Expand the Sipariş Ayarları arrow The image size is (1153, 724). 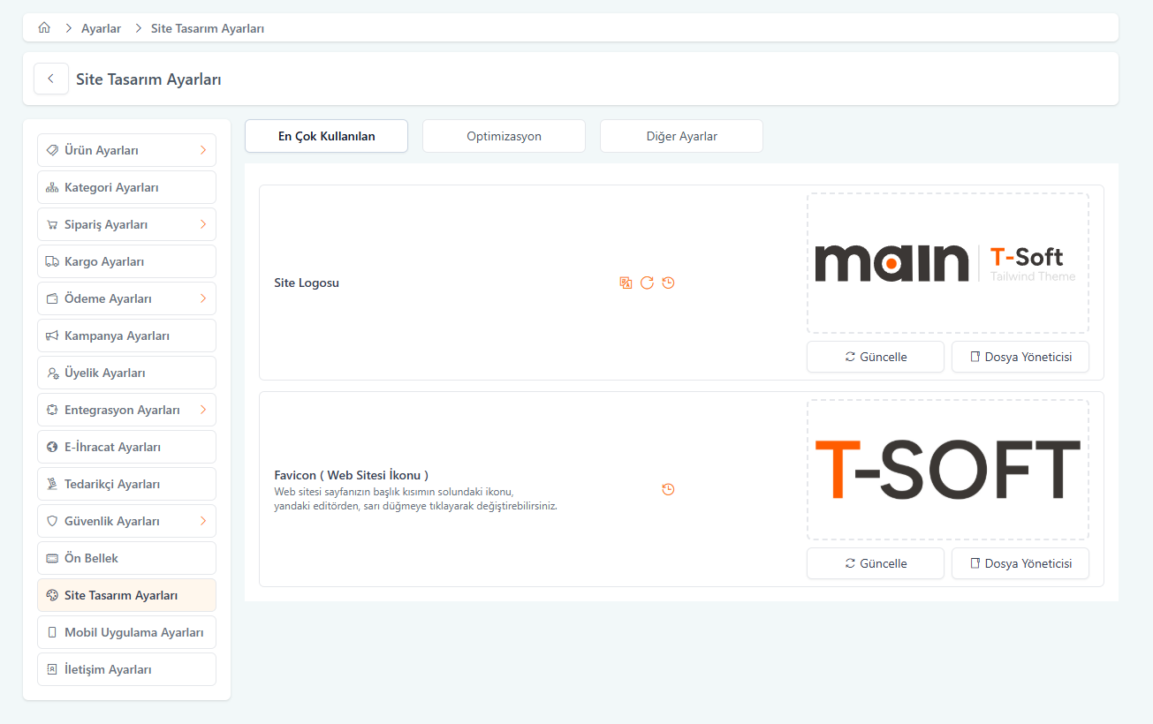click(x=202, y=224)
